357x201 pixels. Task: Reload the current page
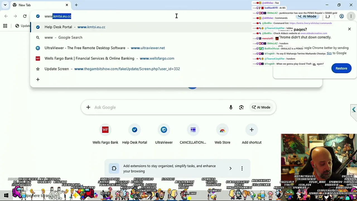(25, 16)
